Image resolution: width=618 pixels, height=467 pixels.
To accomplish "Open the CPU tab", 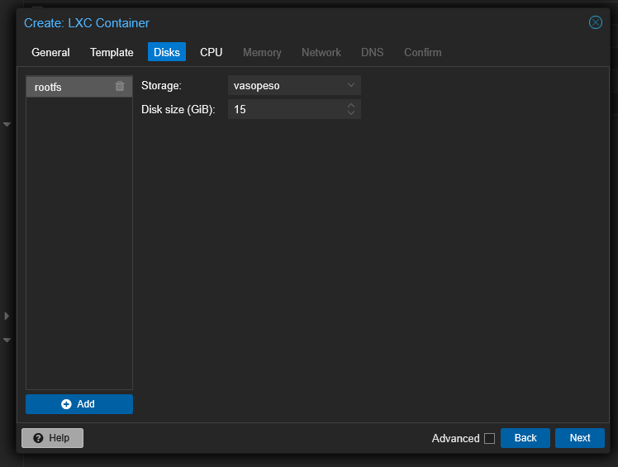I will 211,52.
